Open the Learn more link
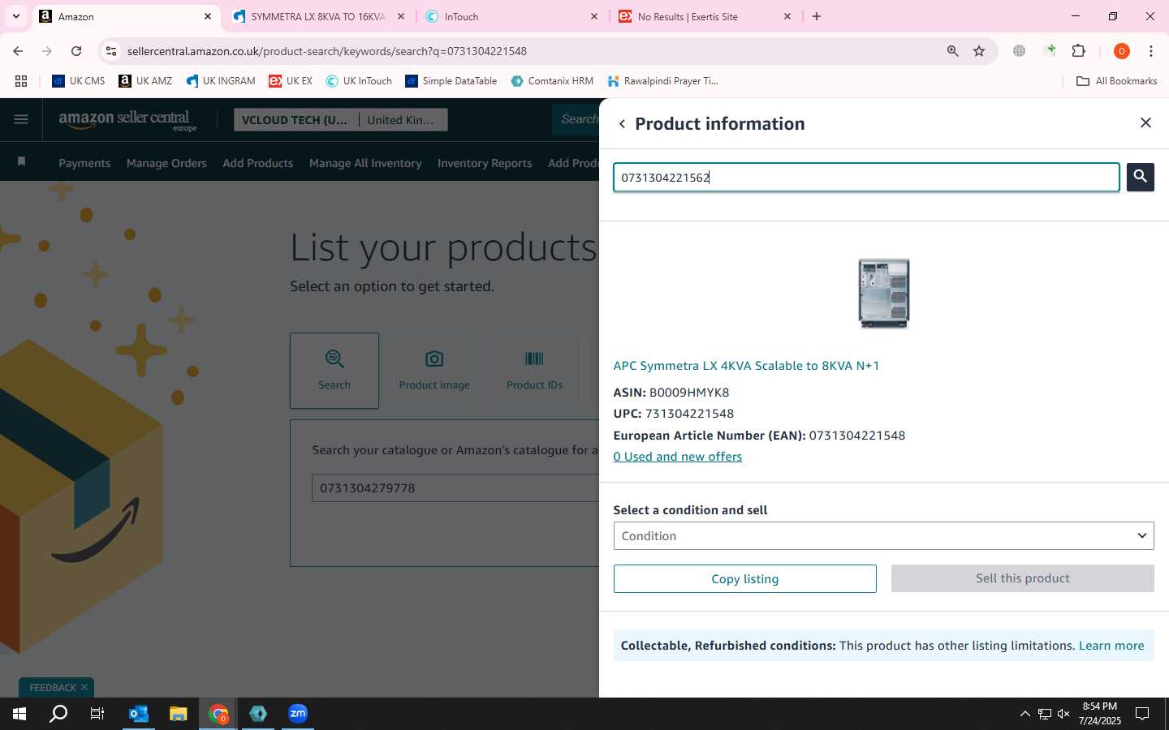The image size is (1169, 730). tap(1111, 646)
